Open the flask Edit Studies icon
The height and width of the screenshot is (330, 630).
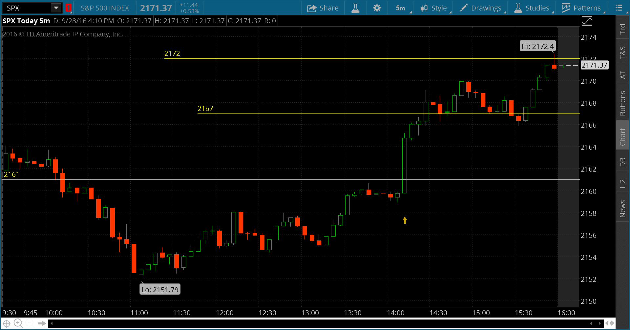point(355,8)
